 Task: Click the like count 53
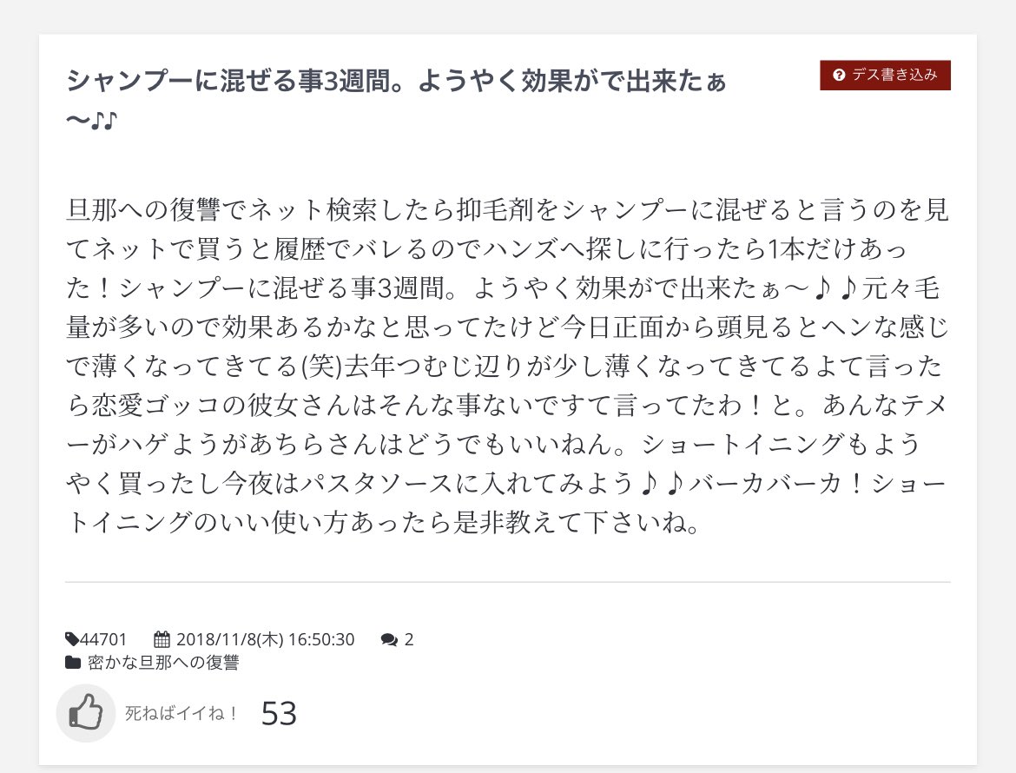(x=279, y=714)
